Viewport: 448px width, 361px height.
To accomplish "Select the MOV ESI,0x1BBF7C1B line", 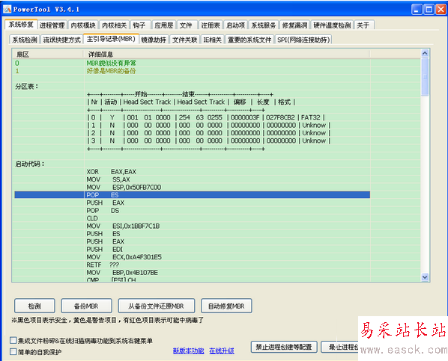I will (x=192, y=226).
